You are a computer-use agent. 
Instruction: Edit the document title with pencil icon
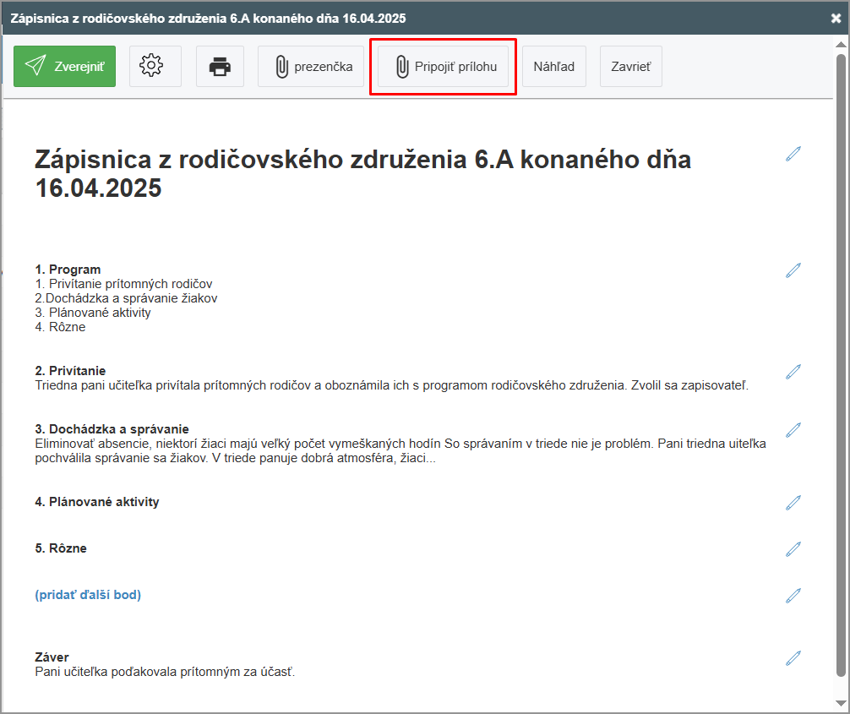point(793,154)
